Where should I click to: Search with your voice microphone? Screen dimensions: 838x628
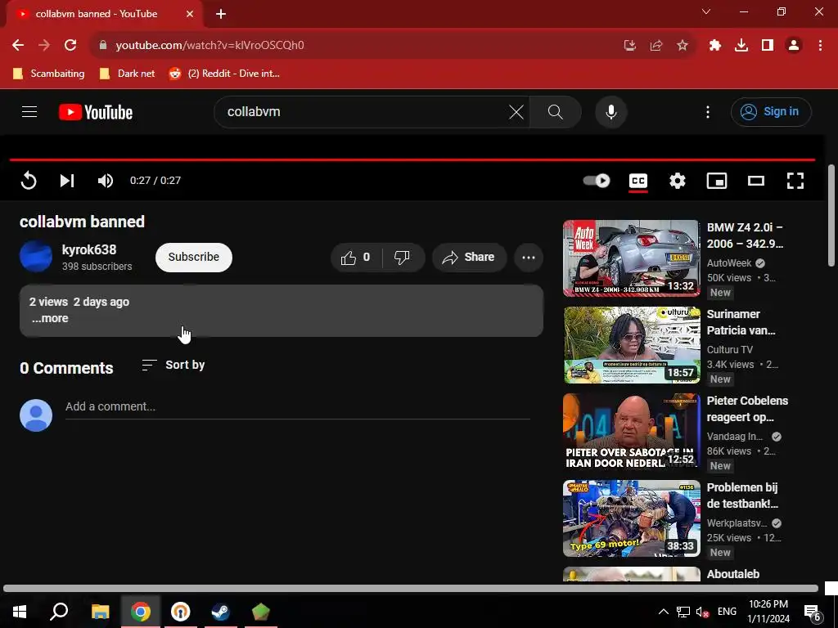point(610,111)
